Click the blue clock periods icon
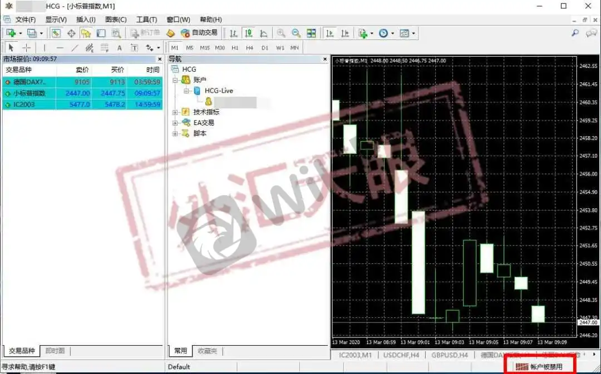The height and width of the screenshot is (374, 601). [x=383, y=33]
